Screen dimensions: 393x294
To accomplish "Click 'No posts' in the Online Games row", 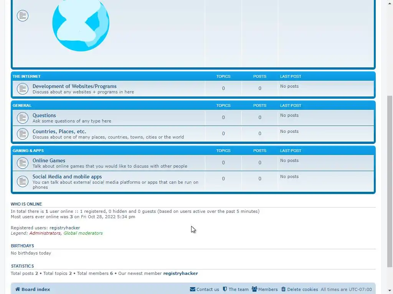I will [x=289, y=160].
